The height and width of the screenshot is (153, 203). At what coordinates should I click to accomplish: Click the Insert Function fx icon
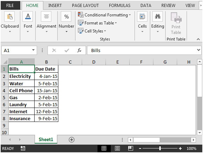click(x=79, y=50)
